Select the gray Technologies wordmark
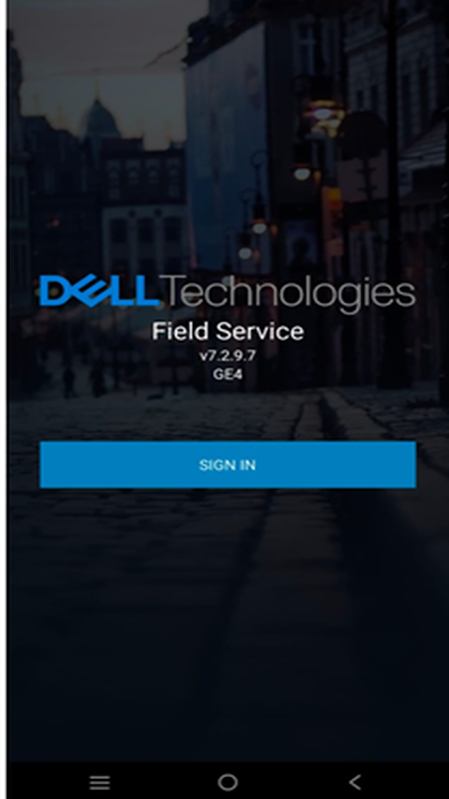Image resolution: width=449 pixels, height=799 pixels. click(288, 294)
